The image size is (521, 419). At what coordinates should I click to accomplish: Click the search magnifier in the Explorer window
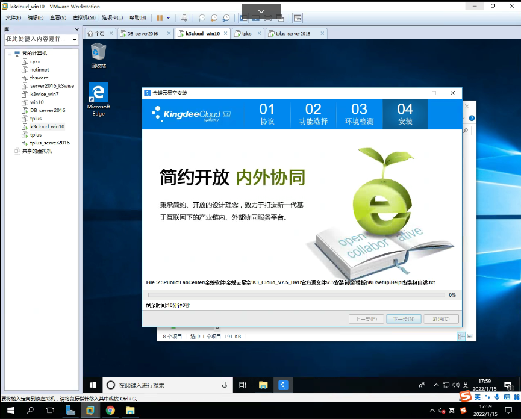(x=466, y=131)
